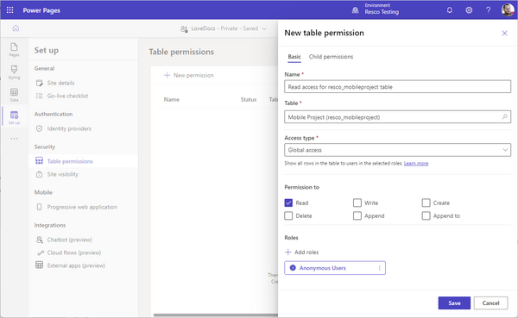
Task: Open External apps (preview) integration
Action: pyautogui.click(x=76, y=265)
